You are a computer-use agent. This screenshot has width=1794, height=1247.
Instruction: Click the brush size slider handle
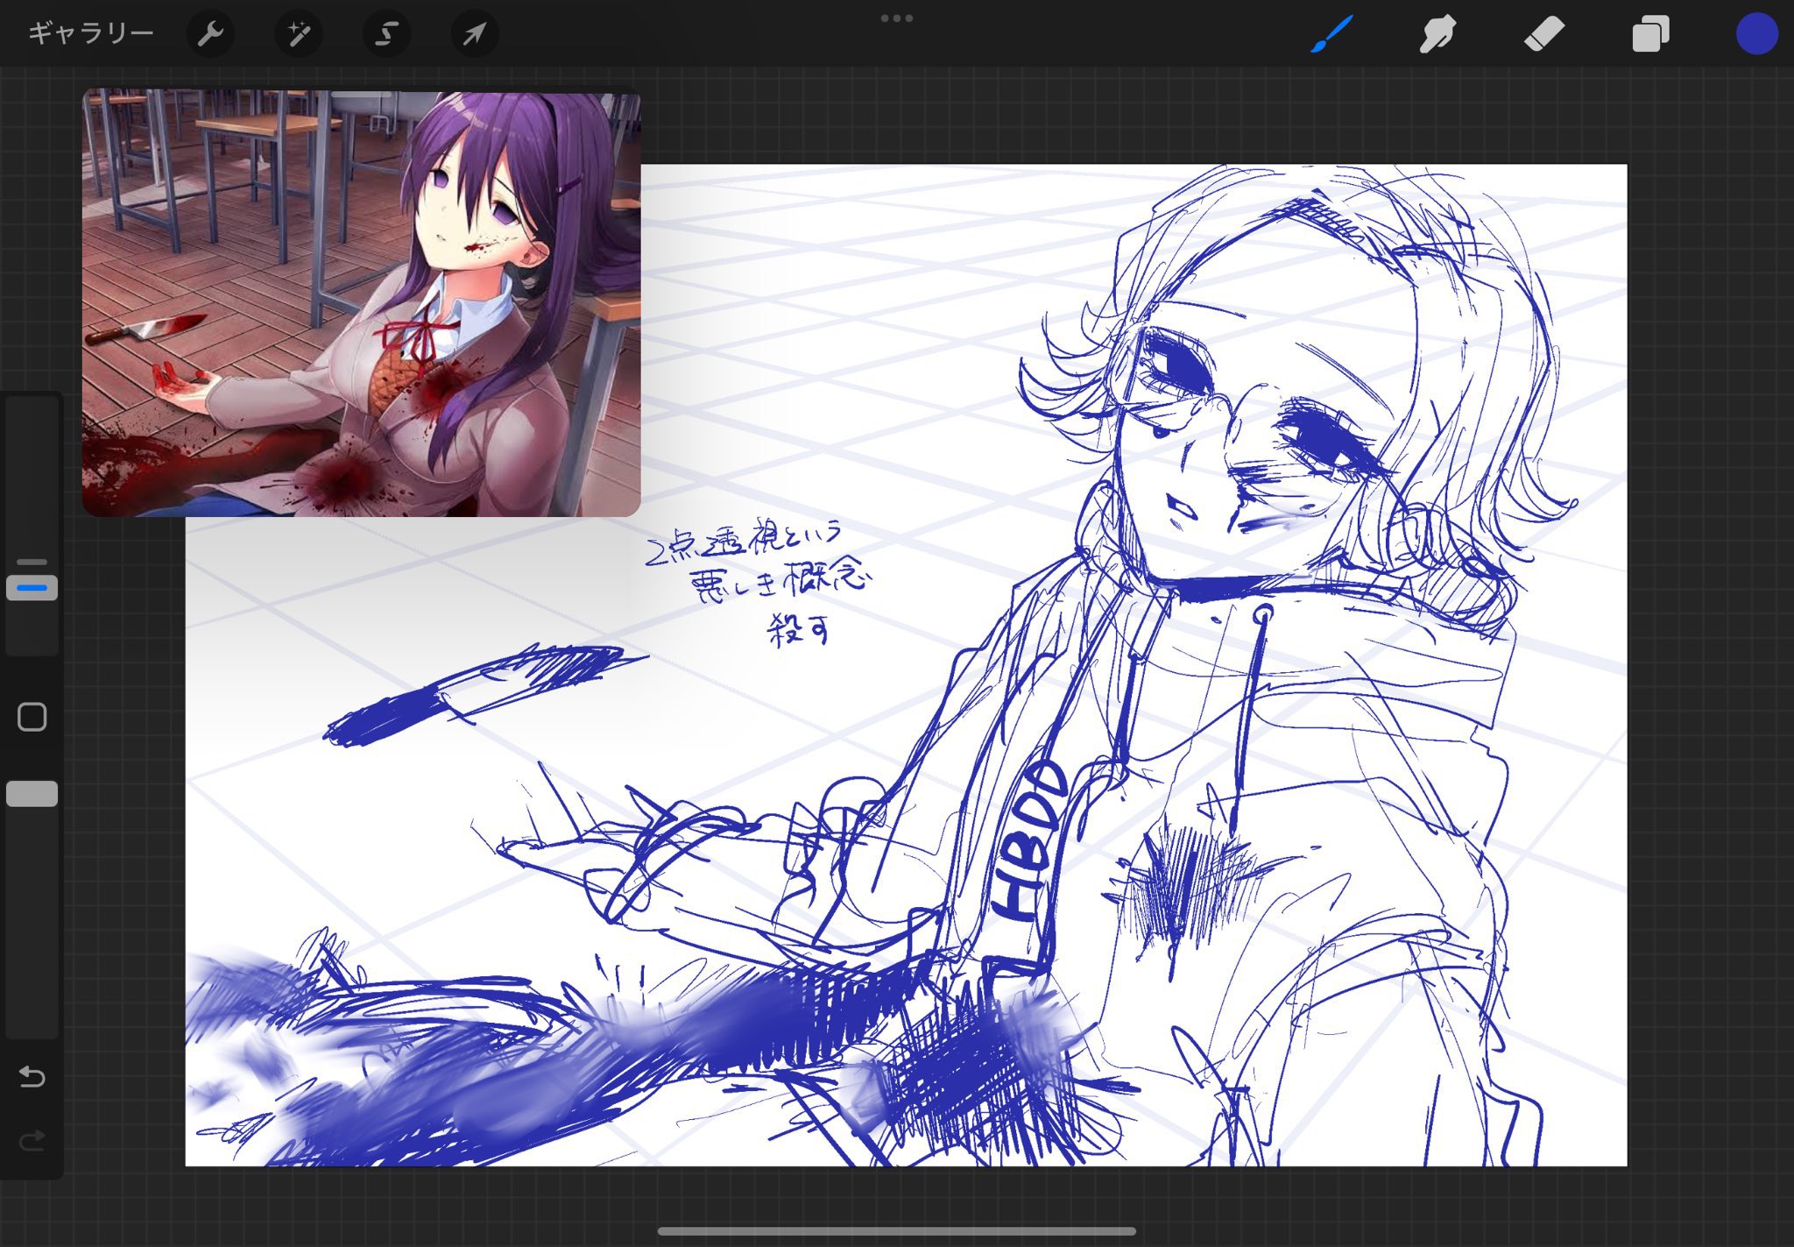point(32,587)
